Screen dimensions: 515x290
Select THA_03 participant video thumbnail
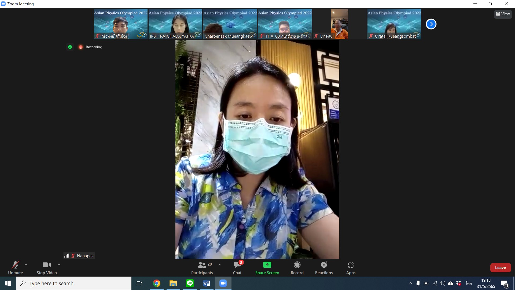285,24
